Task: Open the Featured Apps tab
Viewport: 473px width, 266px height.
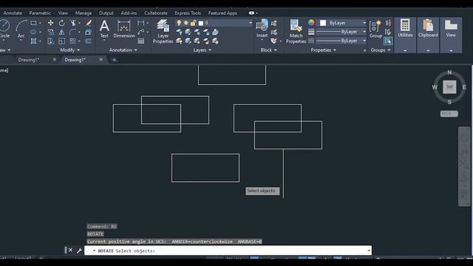Action: [x=222, y=13]
